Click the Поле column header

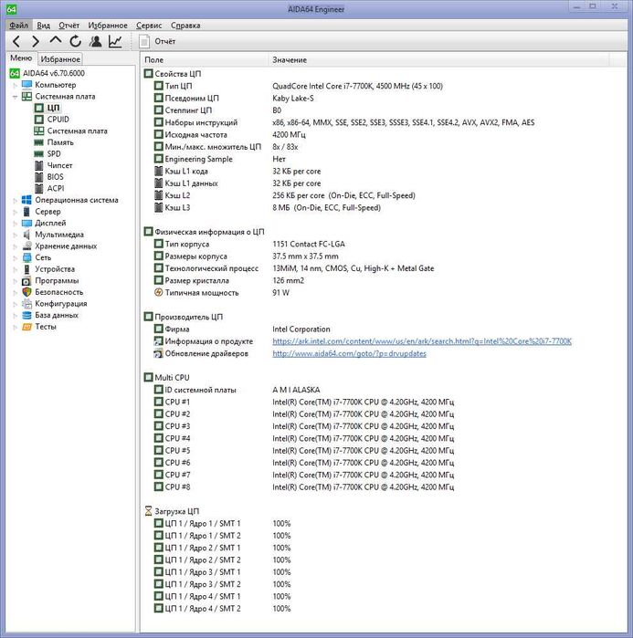205,60
